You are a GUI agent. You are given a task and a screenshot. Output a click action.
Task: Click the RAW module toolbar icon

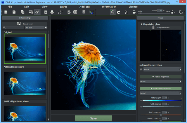pyautogui.click(x=31, y=12)
